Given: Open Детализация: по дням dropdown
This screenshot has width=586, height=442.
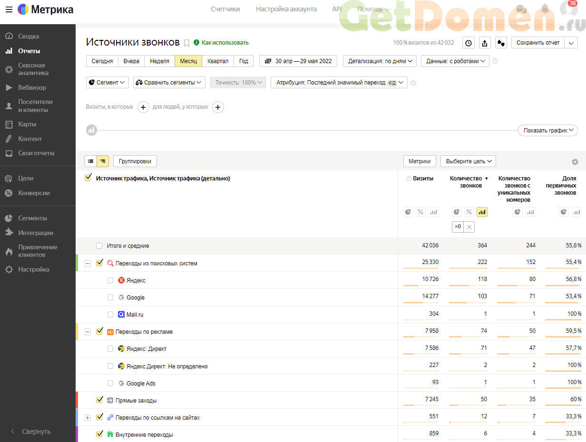Looking at the screenshot, I should pyautogui.click(x=380, y=61).
